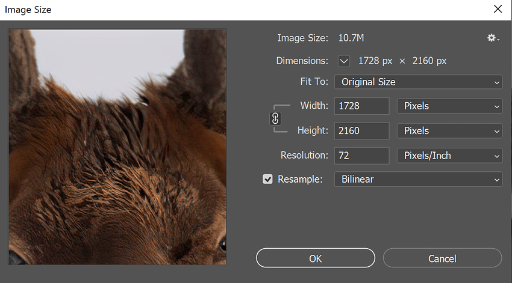The height and width of the screenshot is (283, 512).
Task: Click the elk preview image
Action: coord(117,147)
